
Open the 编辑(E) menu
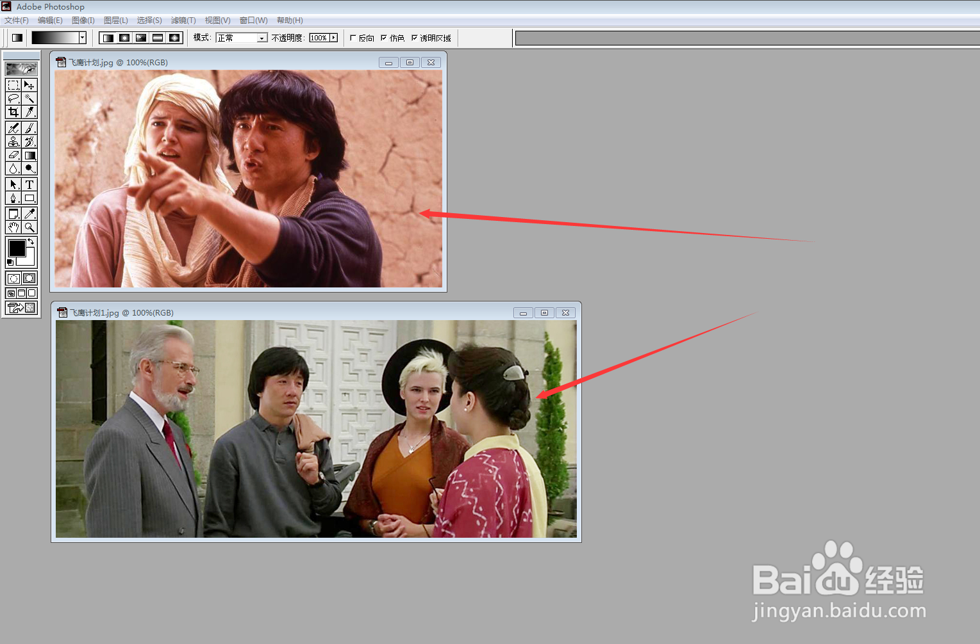pos(50,20)
